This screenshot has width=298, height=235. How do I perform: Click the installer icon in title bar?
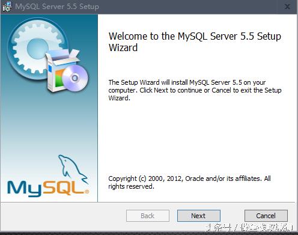click(x=7, y=7)
